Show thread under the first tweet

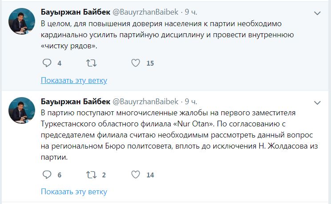(x=74, y=80)
